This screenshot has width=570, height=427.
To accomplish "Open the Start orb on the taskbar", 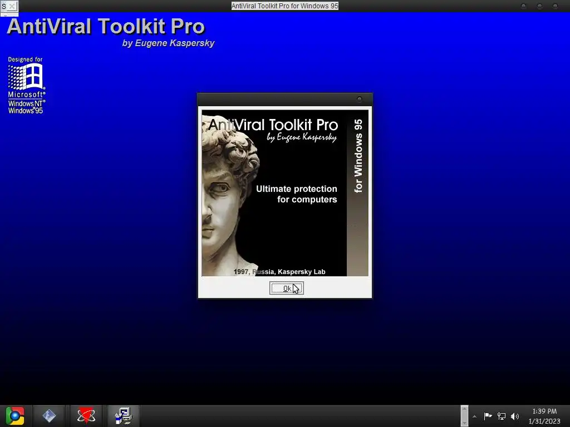I will tap(15, 416).
